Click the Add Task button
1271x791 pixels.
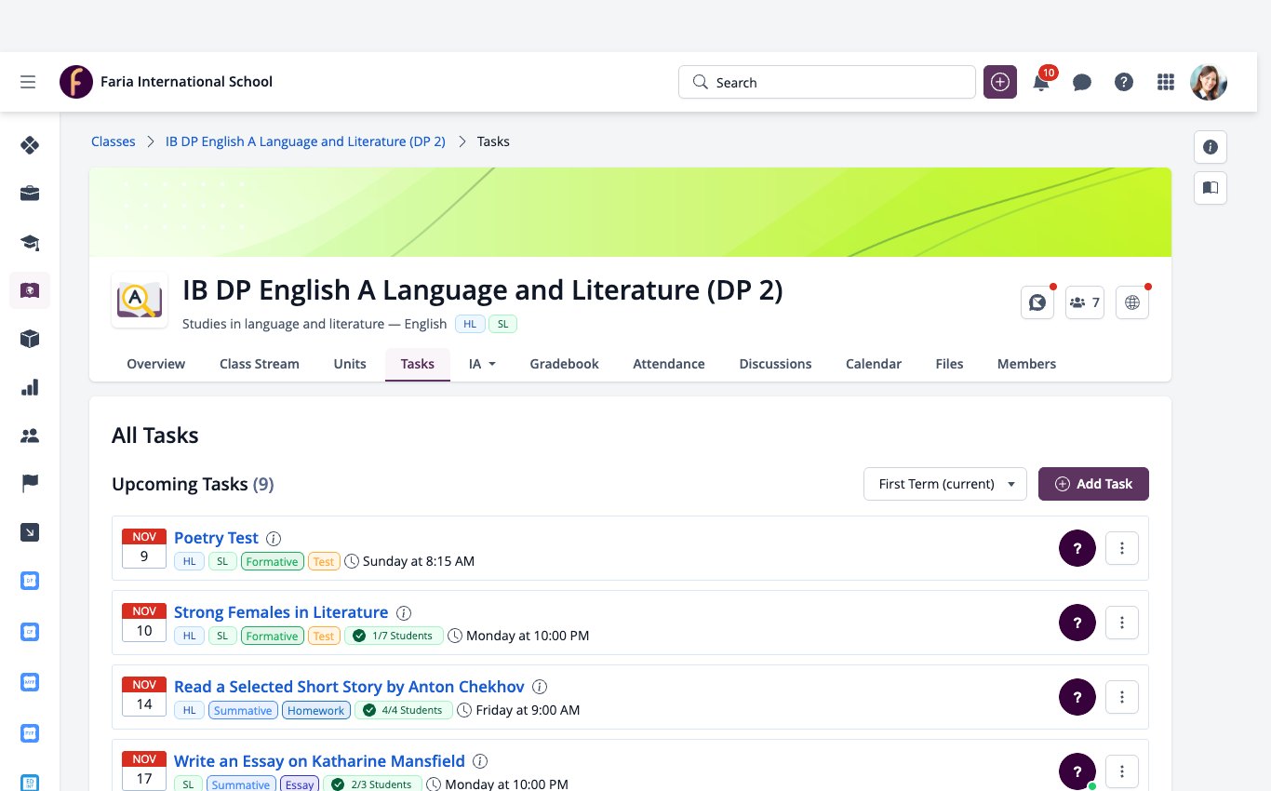[x=1093, y=484]
